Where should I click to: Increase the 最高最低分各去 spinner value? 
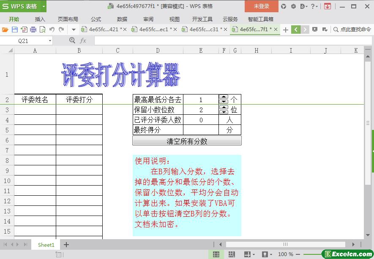(x=224, y=97)
